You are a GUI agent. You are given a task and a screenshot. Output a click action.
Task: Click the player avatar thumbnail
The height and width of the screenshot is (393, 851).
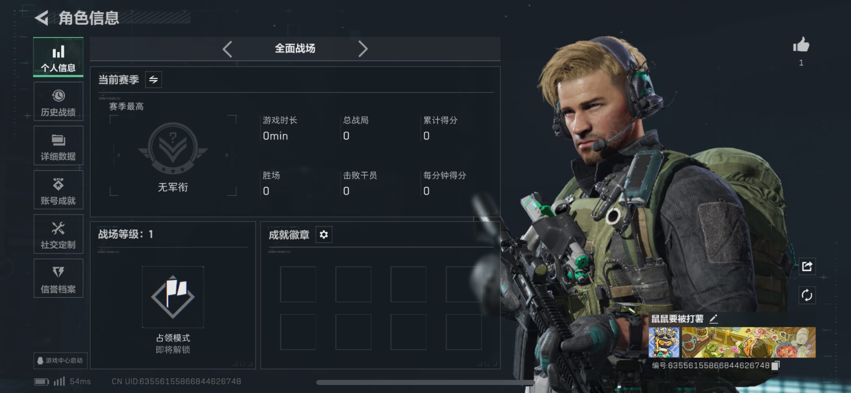point(664,342)
